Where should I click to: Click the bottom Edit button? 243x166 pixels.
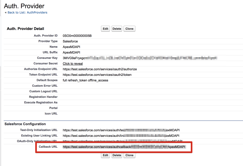point(105,155)
